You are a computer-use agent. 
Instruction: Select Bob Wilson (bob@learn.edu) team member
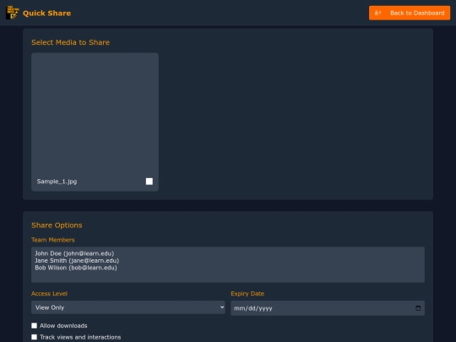[76, 268]
